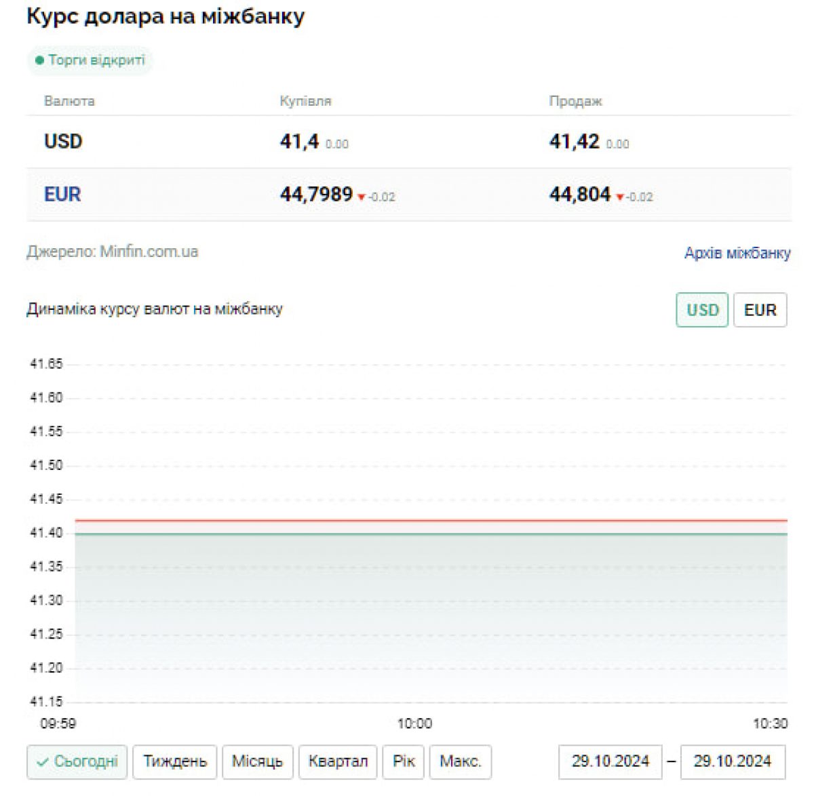Click the Купівля column header
The height and width of the screenshot is (796, 814).
305,102
